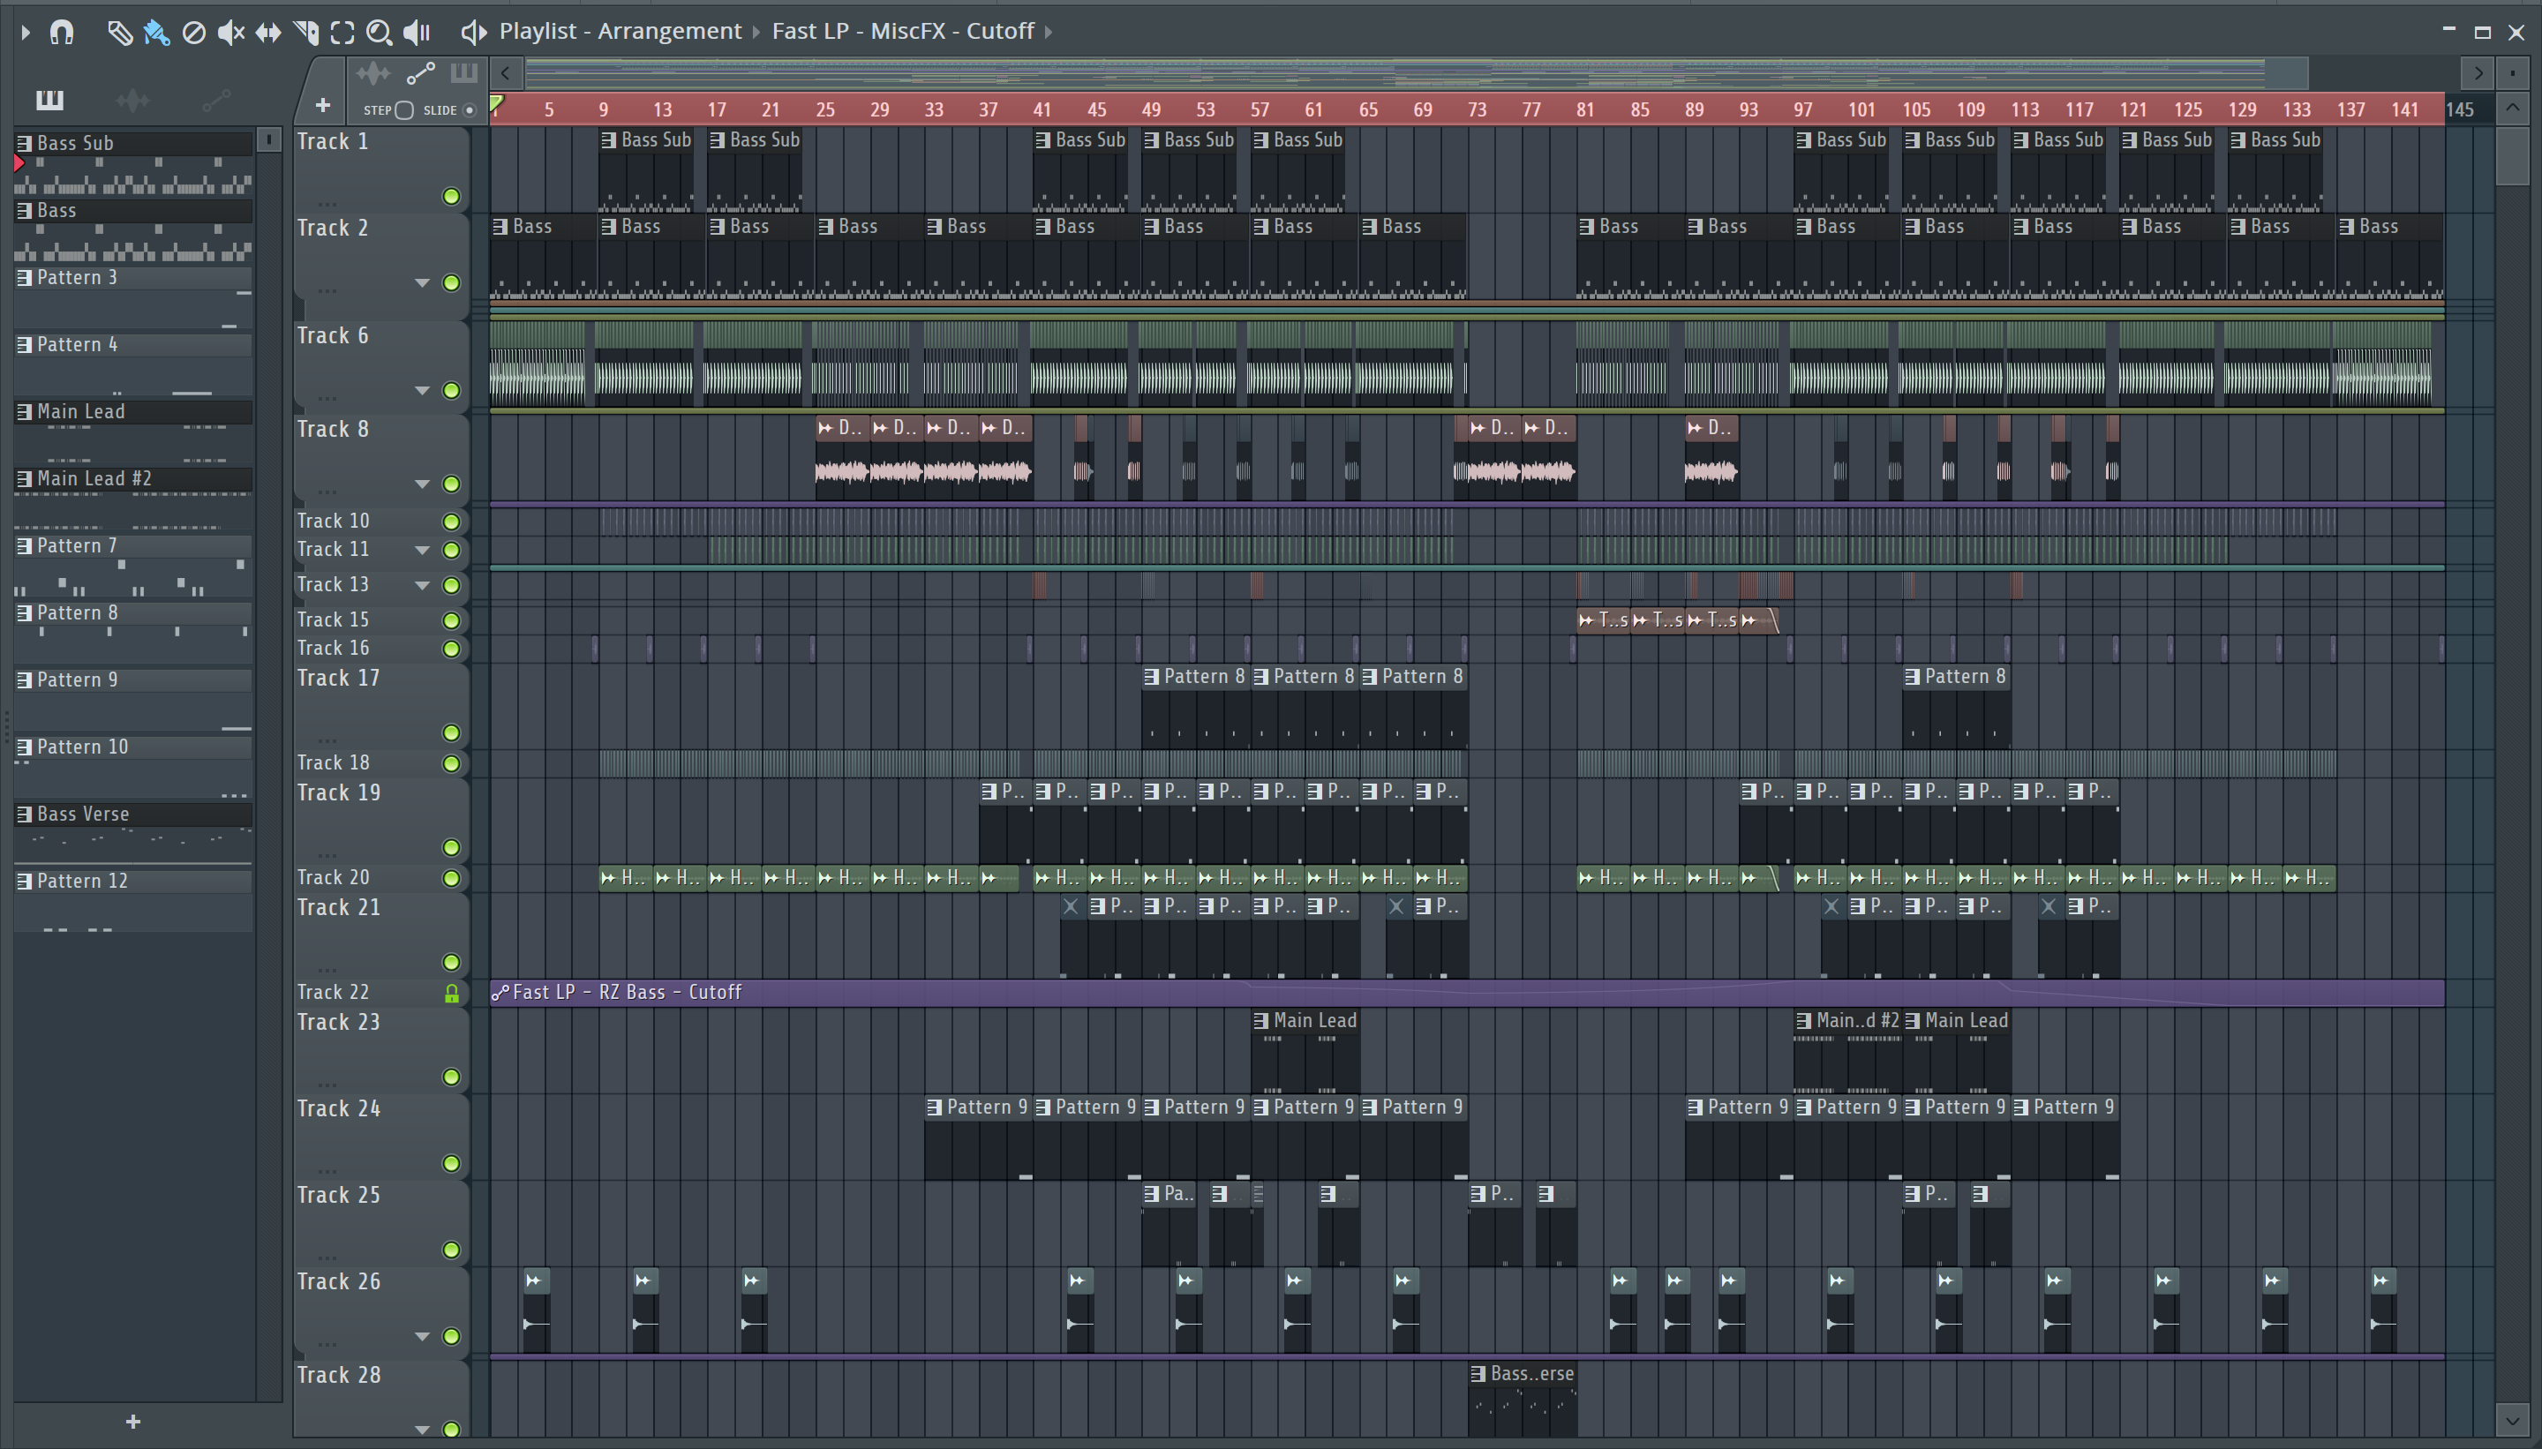The width and height of the screenshot is (2542, 1449).
Task: Show audio clips in the picker panel
Action: (132, 100)
